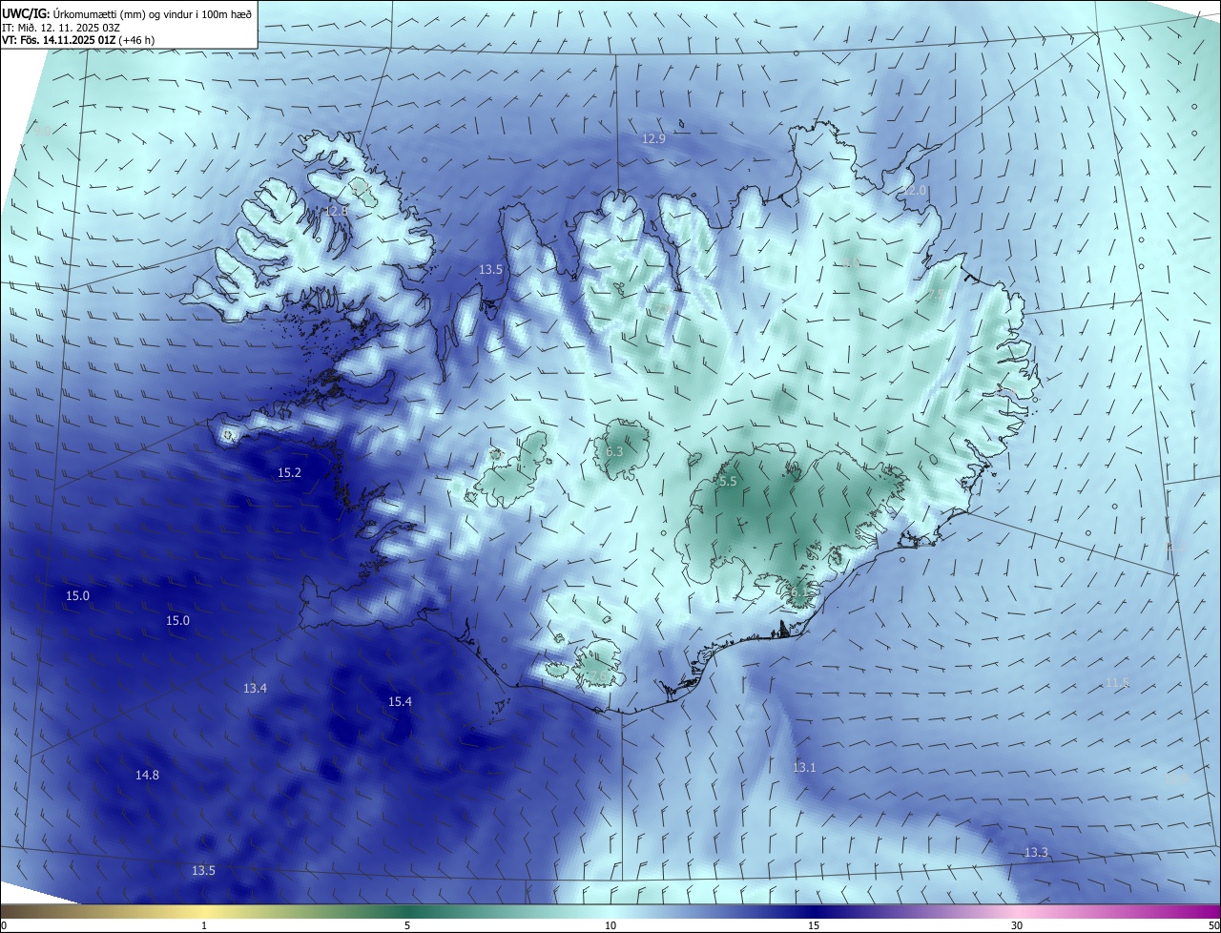Click the colour scale tick label 30

point(1017,925)
